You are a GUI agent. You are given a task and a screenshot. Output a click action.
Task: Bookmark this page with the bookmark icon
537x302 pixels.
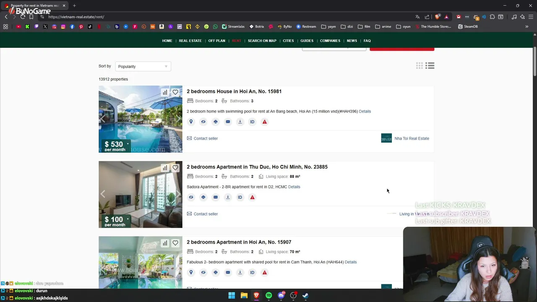(x=31, y=17)
